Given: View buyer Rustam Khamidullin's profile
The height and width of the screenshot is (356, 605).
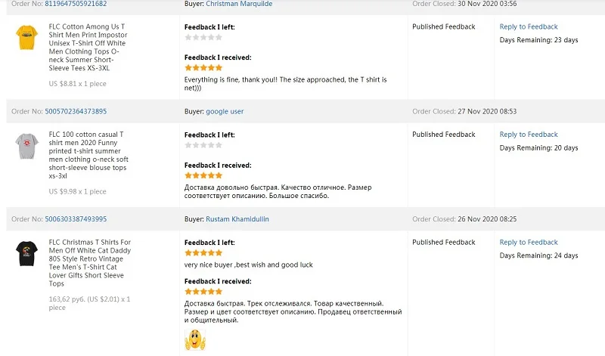Looking at the screenshot, I should click(237, 219).
